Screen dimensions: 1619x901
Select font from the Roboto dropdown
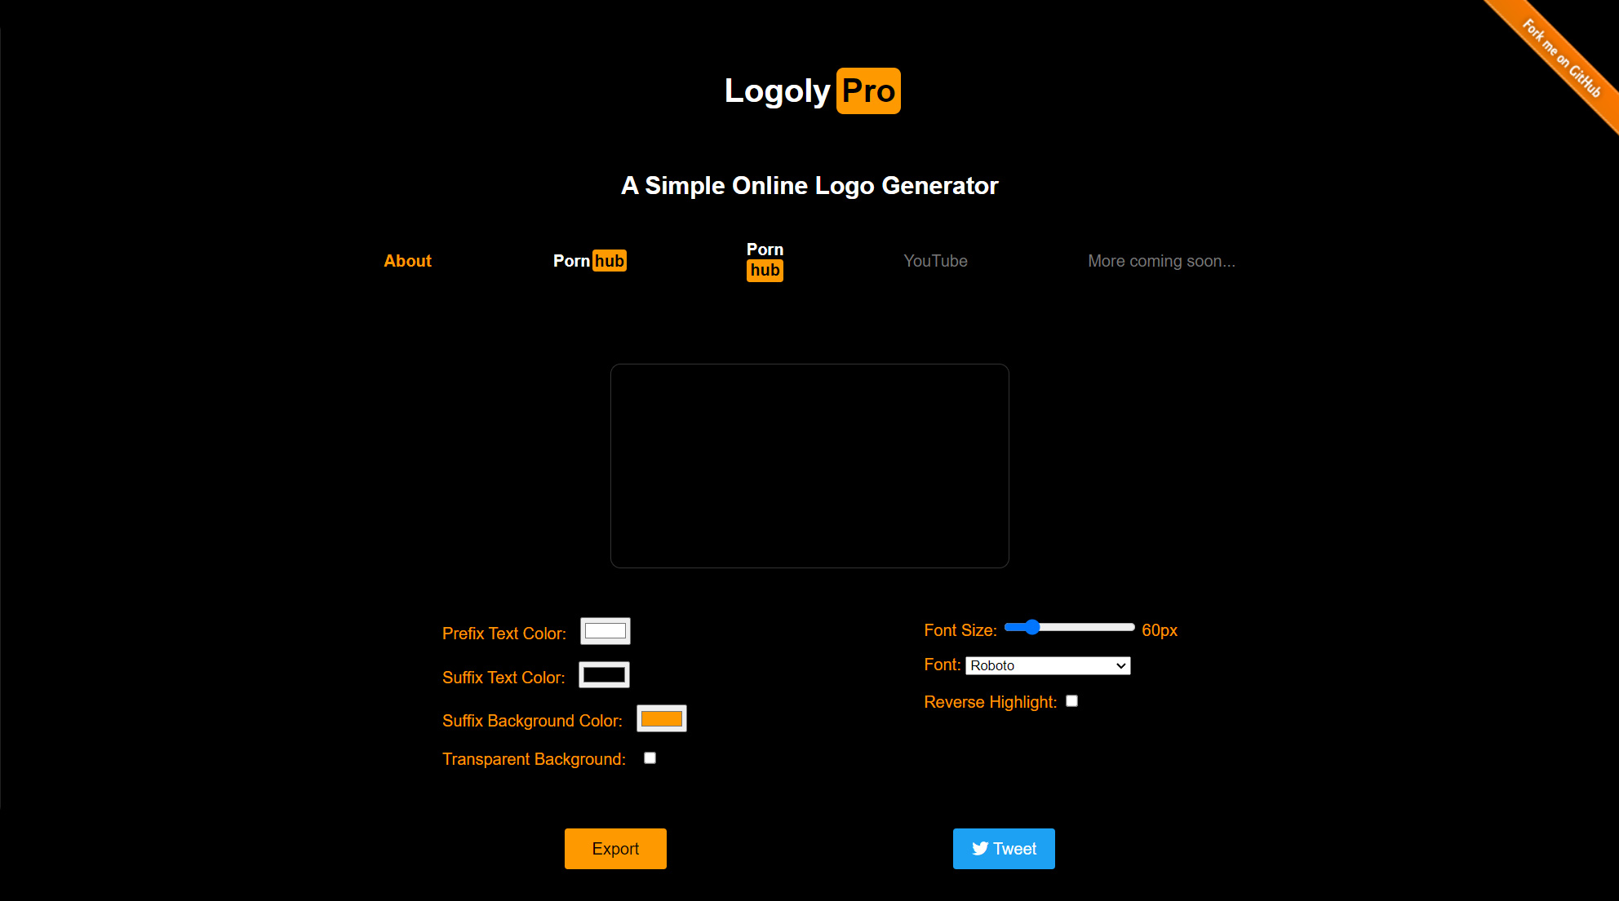pyautogui.click(x=1047, y=666)
